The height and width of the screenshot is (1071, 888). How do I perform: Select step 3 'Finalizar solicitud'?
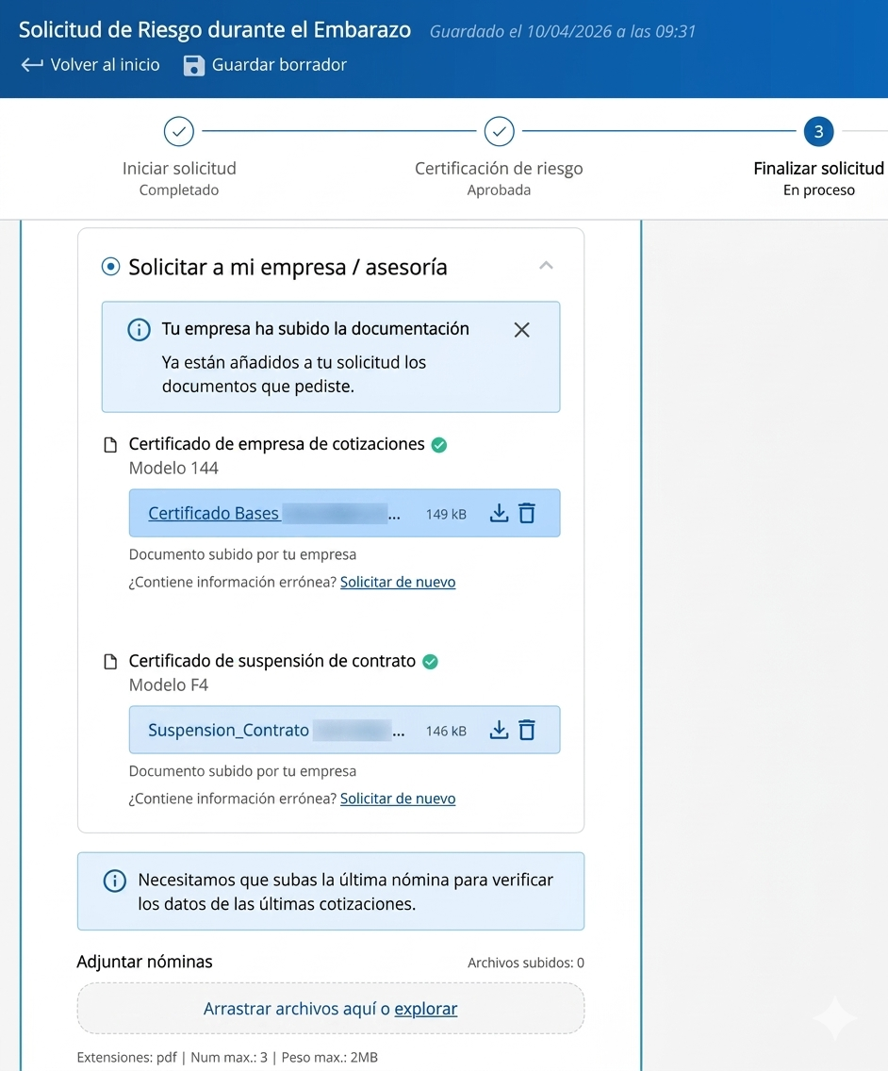tap(818, 132)
